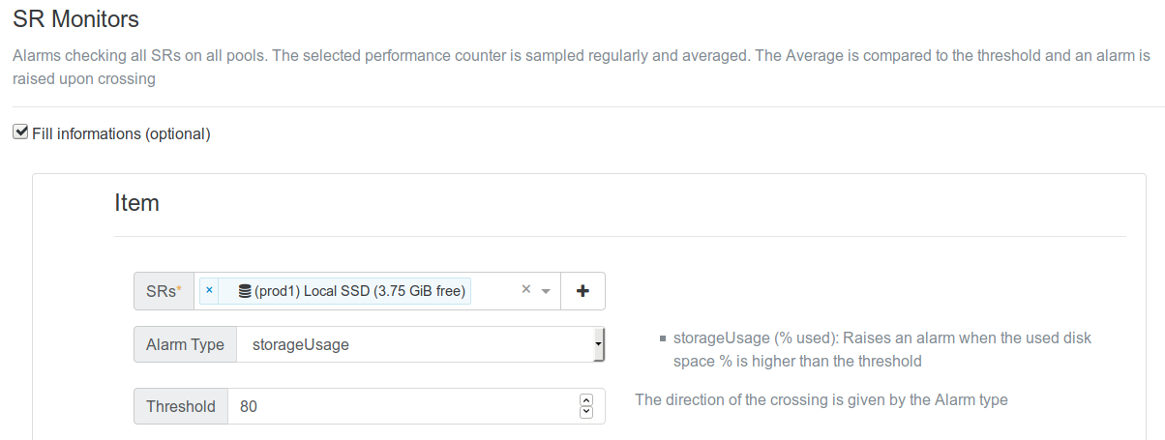Viewport: 1165px width, 440px height.
Task: Remove the Local SSD tag with its x
Action: pyautogui.click(x=209, y=290)
